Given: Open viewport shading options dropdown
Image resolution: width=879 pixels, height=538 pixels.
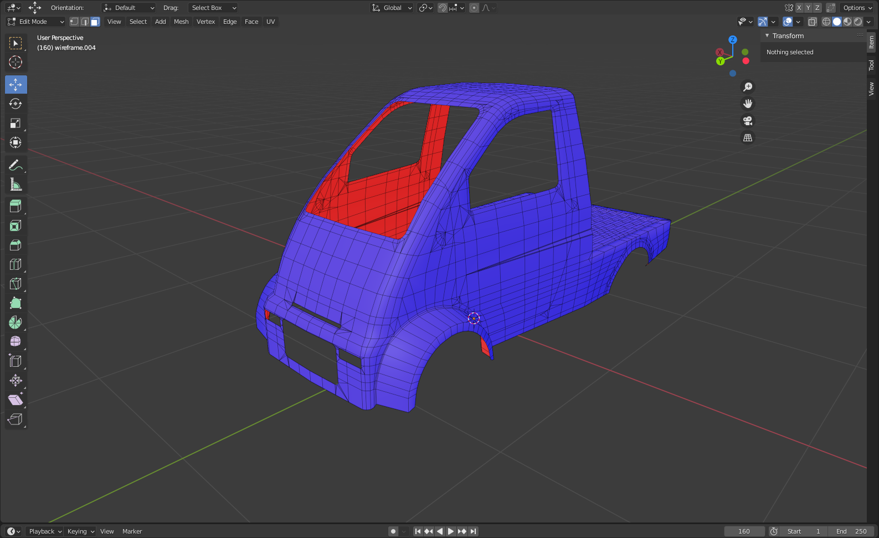Looking at the screenshot, I should (868, 22).
